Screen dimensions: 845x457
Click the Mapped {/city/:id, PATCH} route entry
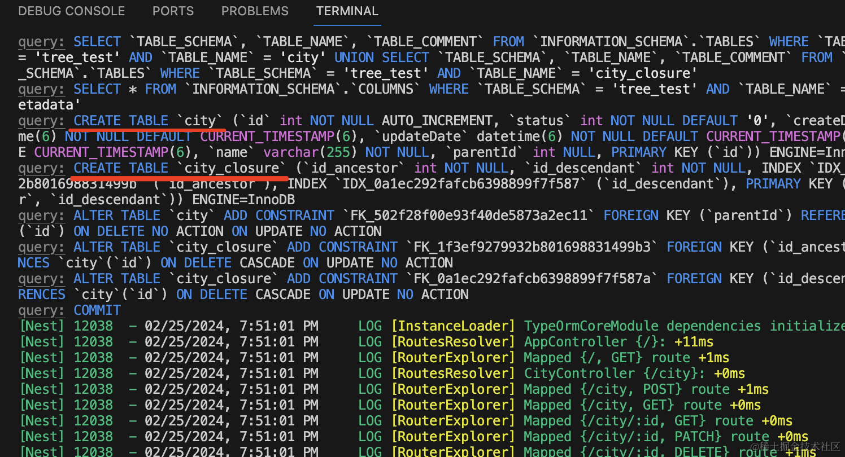618,437
